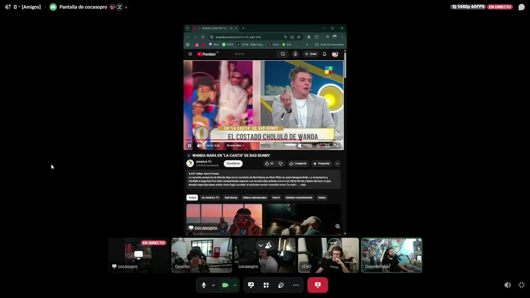Exit full screen mode icon

point(522,285)
